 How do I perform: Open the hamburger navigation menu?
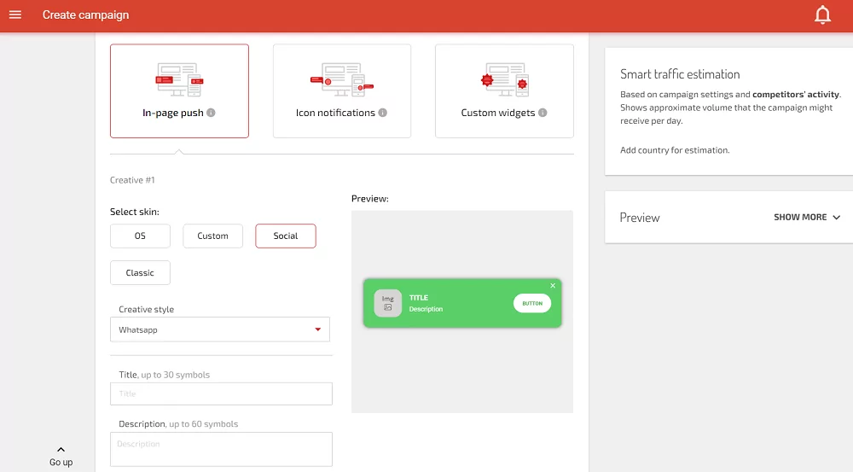point(15,15)
